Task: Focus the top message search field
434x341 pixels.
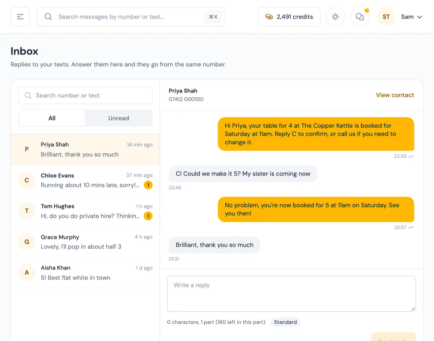Action: (131, 17)
